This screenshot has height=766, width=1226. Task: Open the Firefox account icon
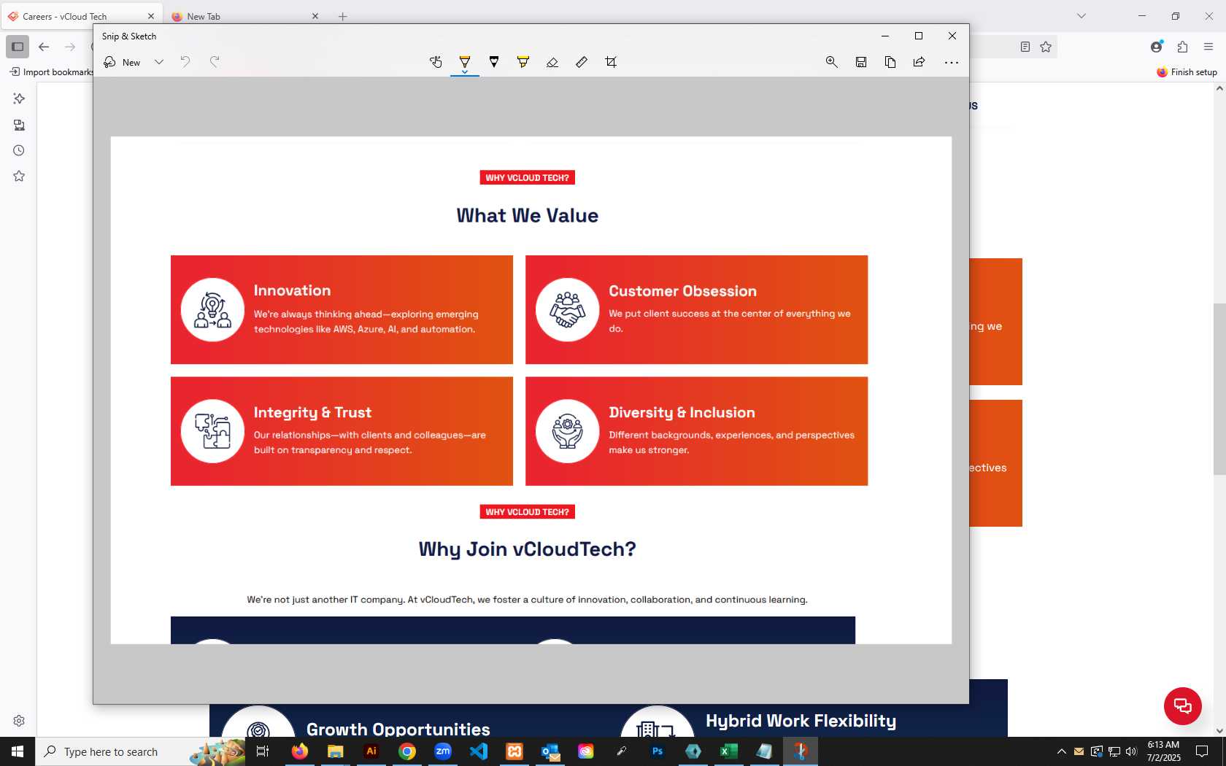1157,47
